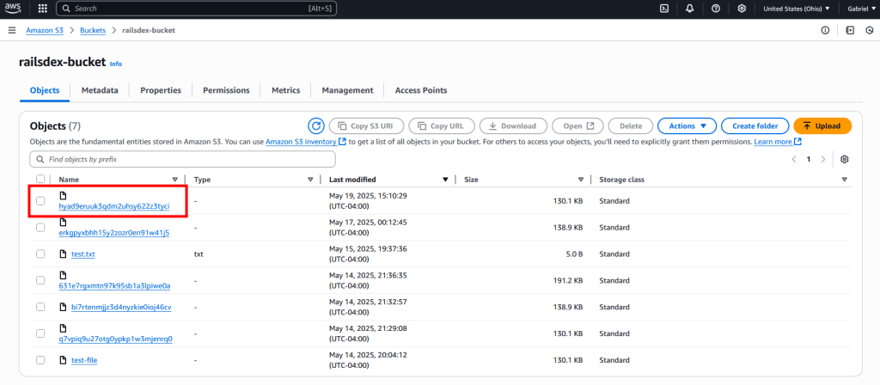The image size is (880, 385).
Task: Click the orange Upload button
Action: (822, 125)
